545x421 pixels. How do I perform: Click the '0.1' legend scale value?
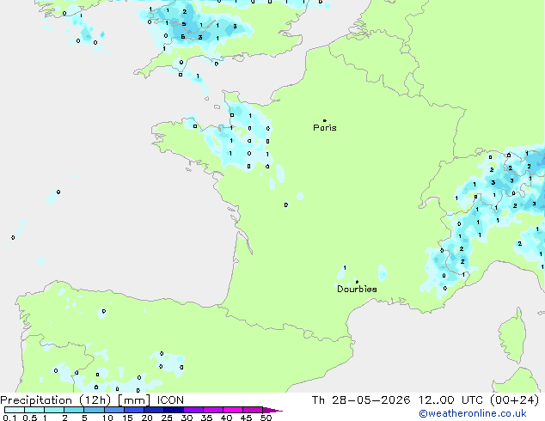[8, 418]
